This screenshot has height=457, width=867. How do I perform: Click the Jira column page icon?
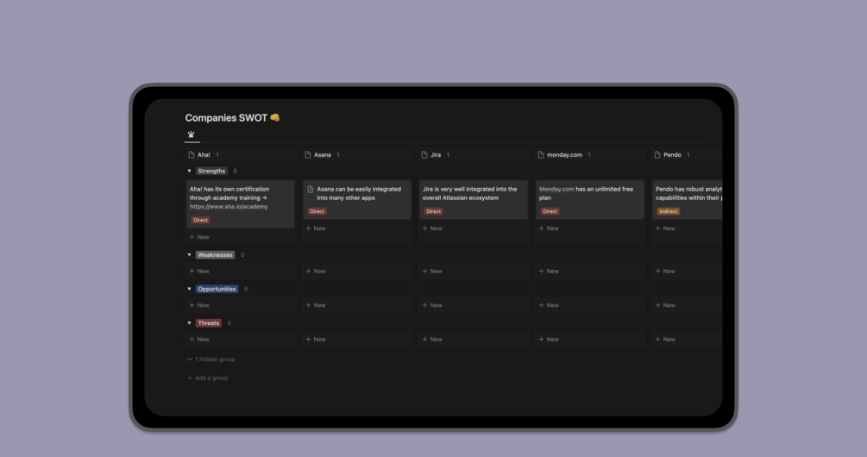tap(424, 154)
